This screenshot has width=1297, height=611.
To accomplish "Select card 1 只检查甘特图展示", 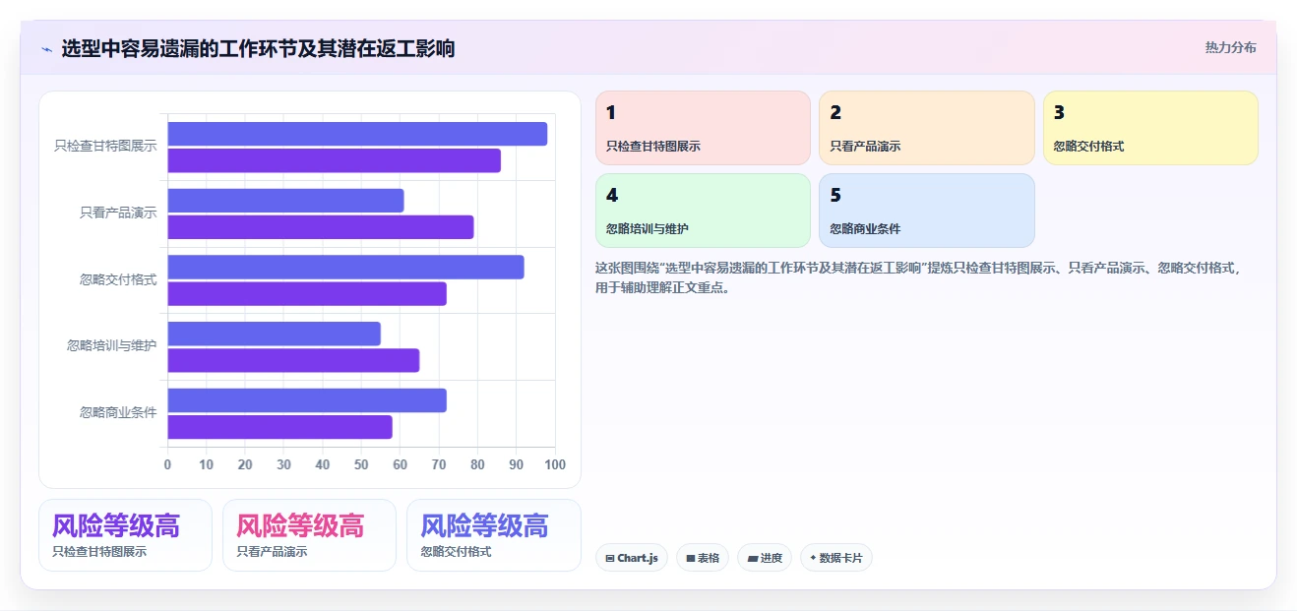I will 703,128.
